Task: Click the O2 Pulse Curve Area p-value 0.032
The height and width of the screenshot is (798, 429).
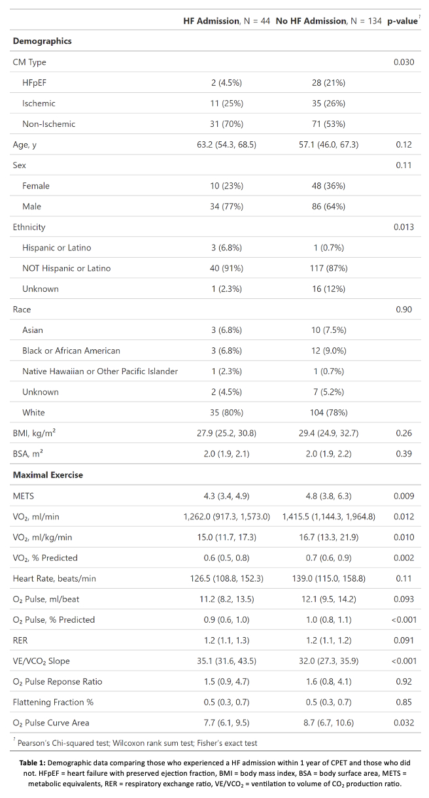Action: [x=403, y=723]
